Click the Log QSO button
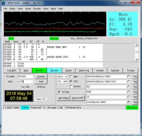The height and width of the screenshot is (136, 142). point(11,70)
